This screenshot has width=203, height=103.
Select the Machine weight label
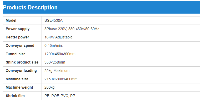point(19,87)
